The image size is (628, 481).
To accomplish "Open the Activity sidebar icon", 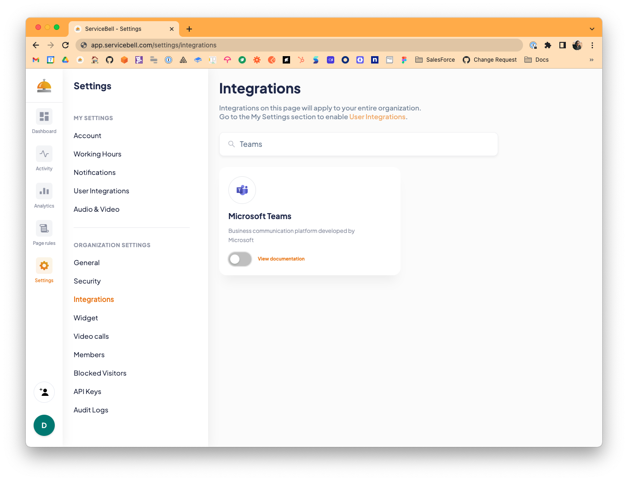I will pos(44,154).
